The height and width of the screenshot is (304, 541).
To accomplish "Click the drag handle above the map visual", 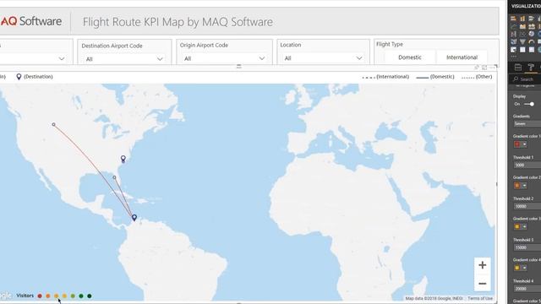I will [238, 67].
